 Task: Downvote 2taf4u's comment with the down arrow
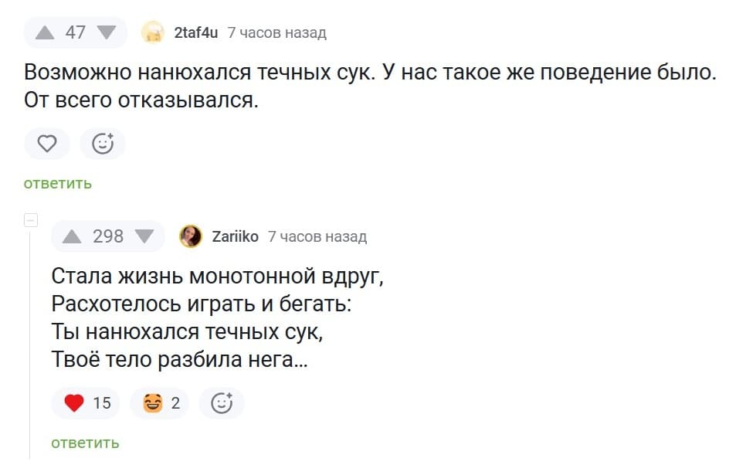point(106,32)
